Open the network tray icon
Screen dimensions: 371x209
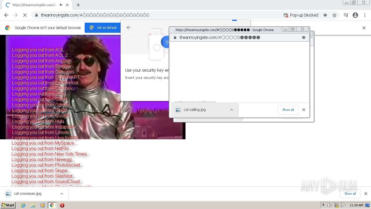click(337, 205)
